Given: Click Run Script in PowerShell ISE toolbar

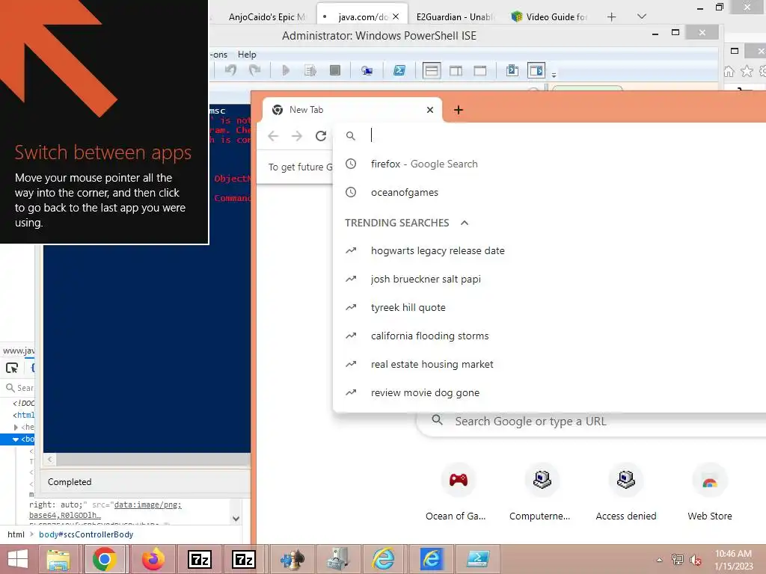Looking at the screenshot, I should coord(286,70).
